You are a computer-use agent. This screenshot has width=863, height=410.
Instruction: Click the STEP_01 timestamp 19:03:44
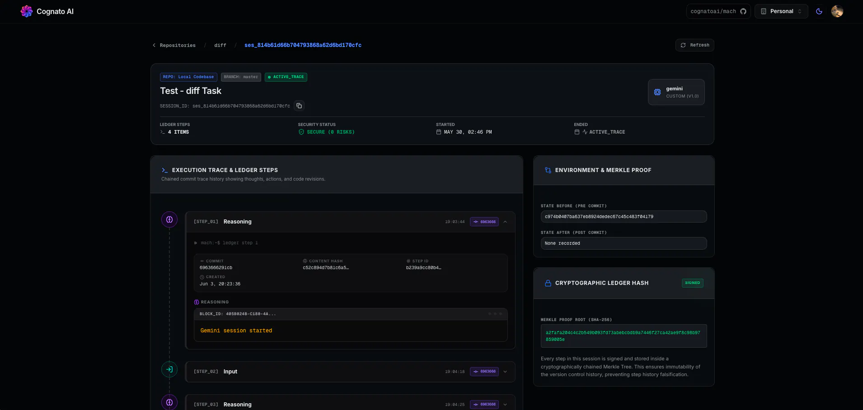[x=455, y=222]
